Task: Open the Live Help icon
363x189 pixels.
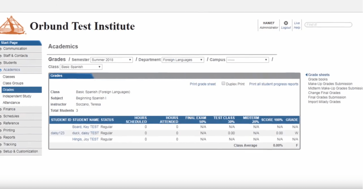Action: tap(297, 25)
